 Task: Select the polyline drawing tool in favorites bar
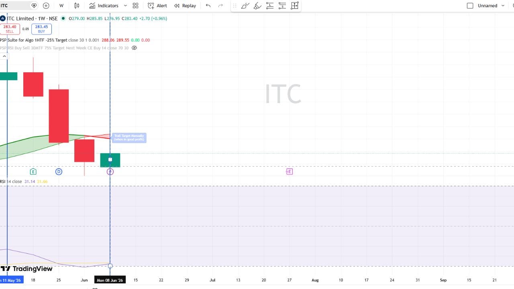click(245, 6)
